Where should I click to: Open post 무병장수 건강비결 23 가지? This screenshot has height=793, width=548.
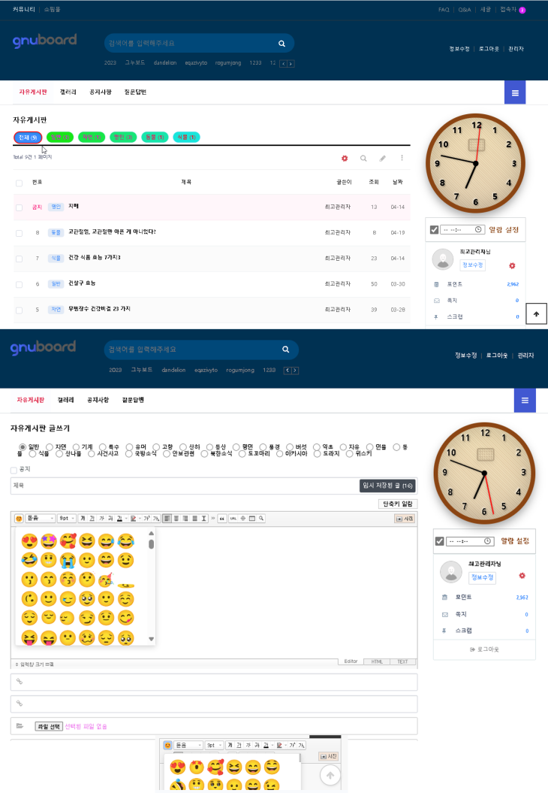[x=100, y=308]
